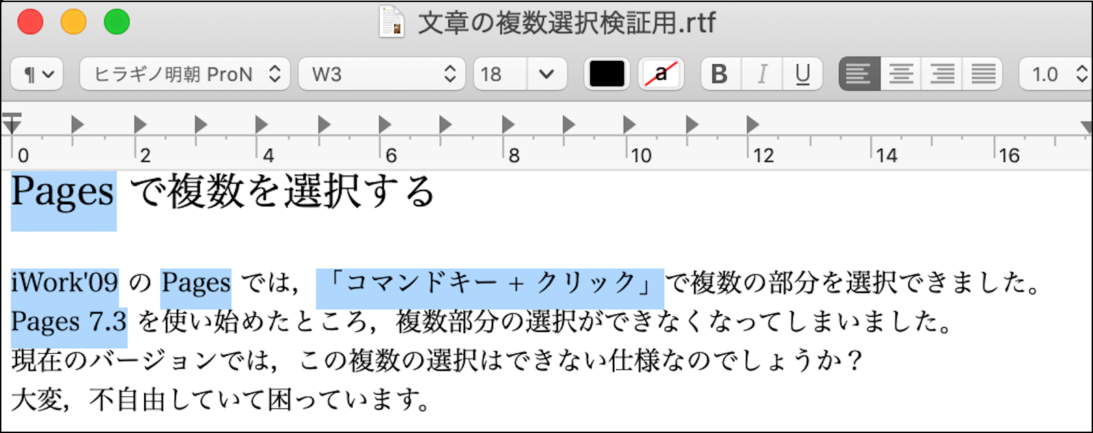
Task: Close the window with the red button
Action: (x=30, y=22)
